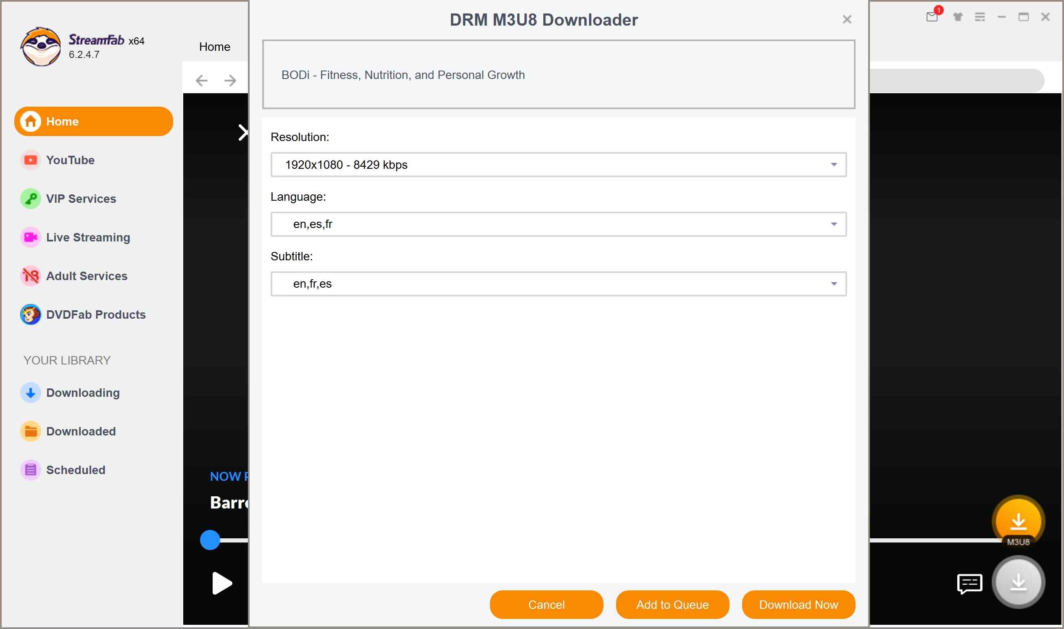Maximize the StreamFab window
The image size is (1064, 629).
[x=1024, y=17]
